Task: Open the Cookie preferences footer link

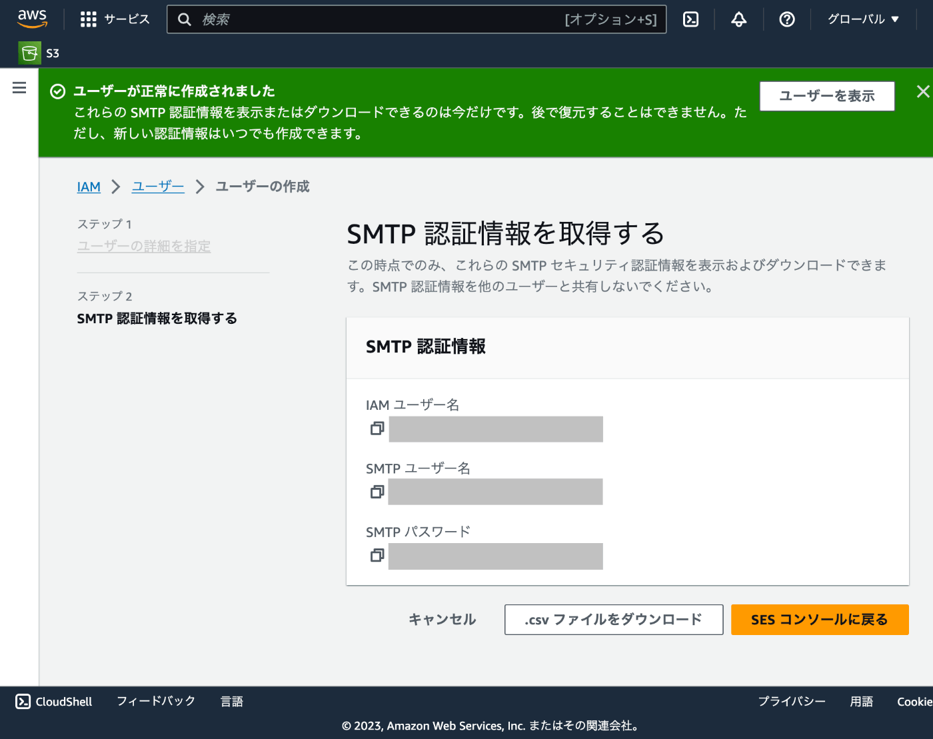Action: [x=914, y=701]
